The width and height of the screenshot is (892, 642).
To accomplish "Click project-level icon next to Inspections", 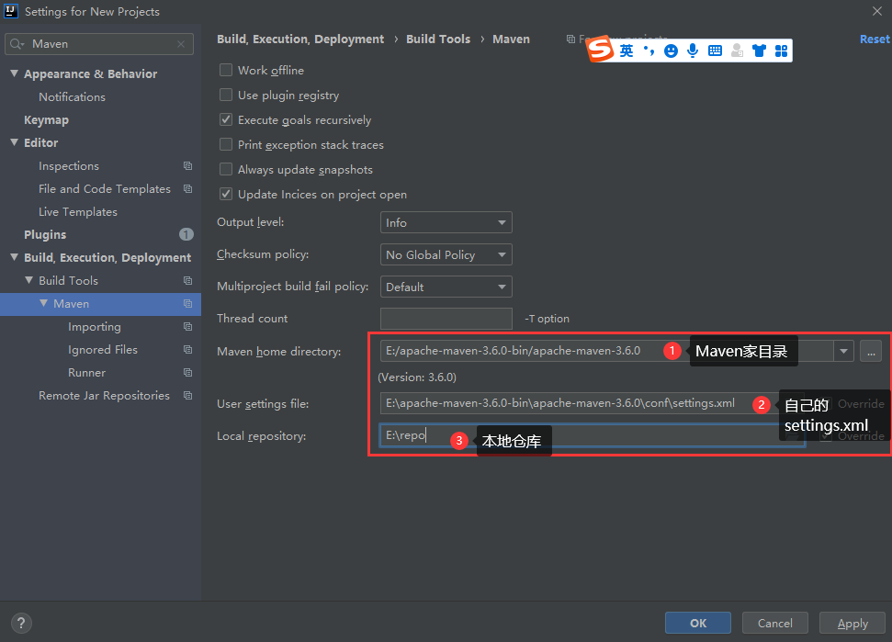I will [x=187, y=166].
